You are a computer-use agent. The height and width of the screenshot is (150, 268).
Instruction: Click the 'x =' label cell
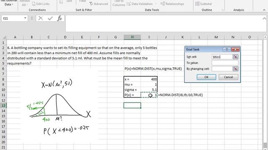pos(132,79)
